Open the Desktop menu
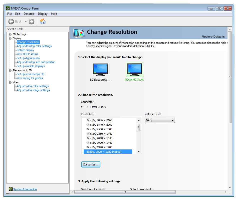This screenshot has height=199, width=240. pyautogui.click(x=29, y=14)
